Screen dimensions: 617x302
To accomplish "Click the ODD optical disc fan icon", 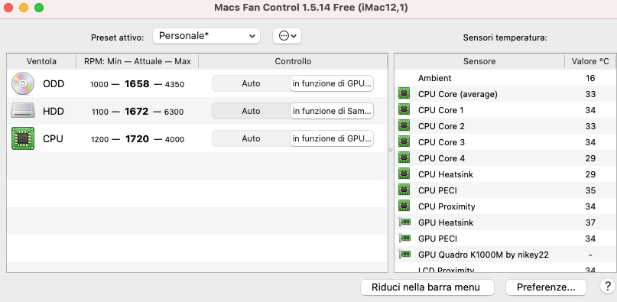I will click(23, 83).
